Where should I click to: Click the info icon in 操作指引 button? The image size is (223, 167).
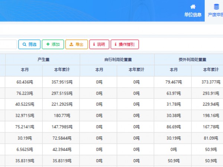(x=116, y=45)
